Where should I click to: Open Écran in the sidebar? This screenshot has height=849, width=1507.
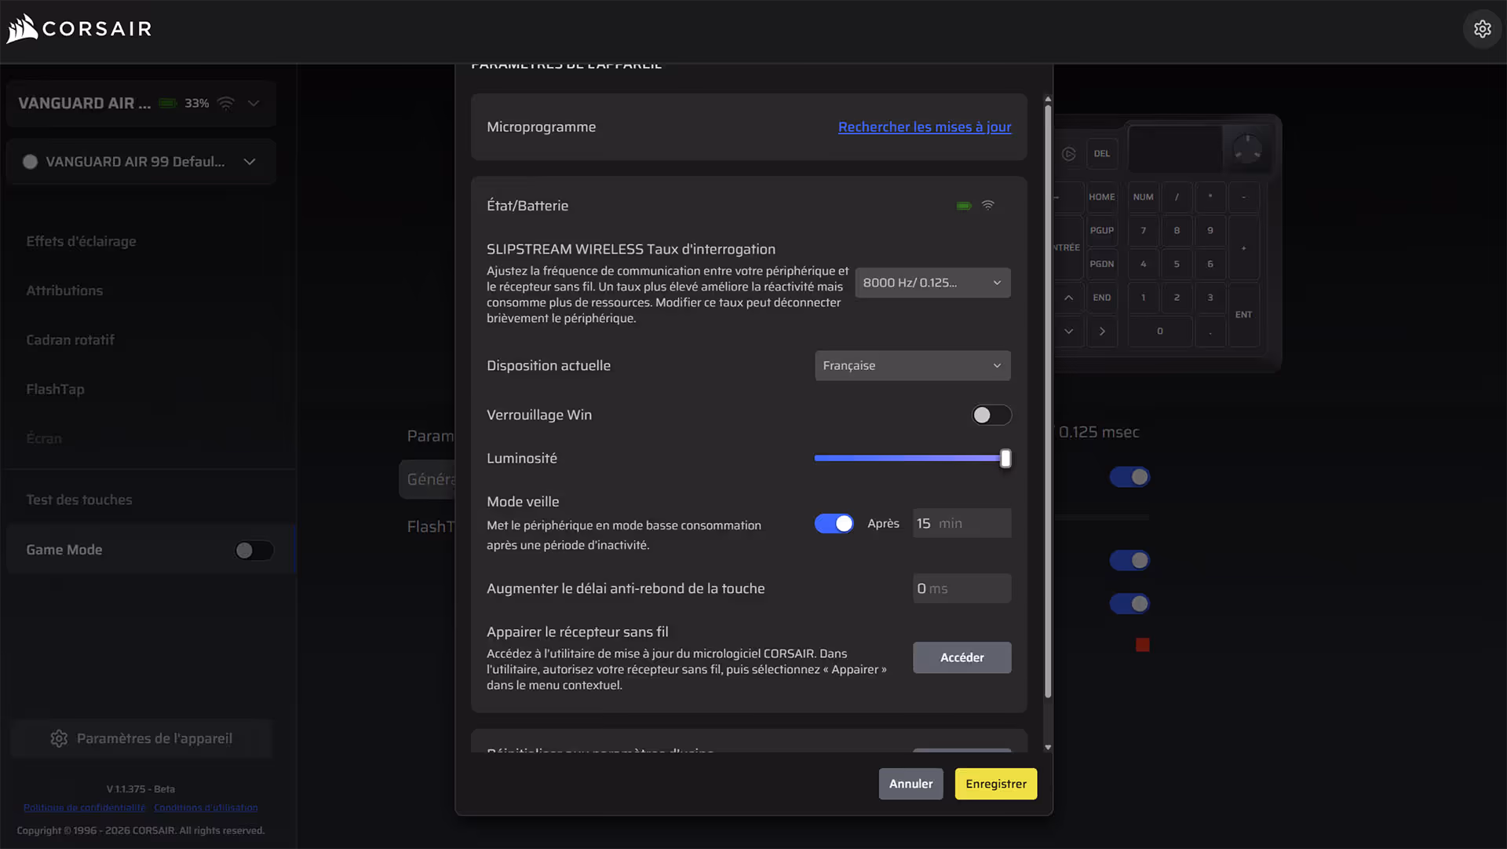click(x=44, y=438)
